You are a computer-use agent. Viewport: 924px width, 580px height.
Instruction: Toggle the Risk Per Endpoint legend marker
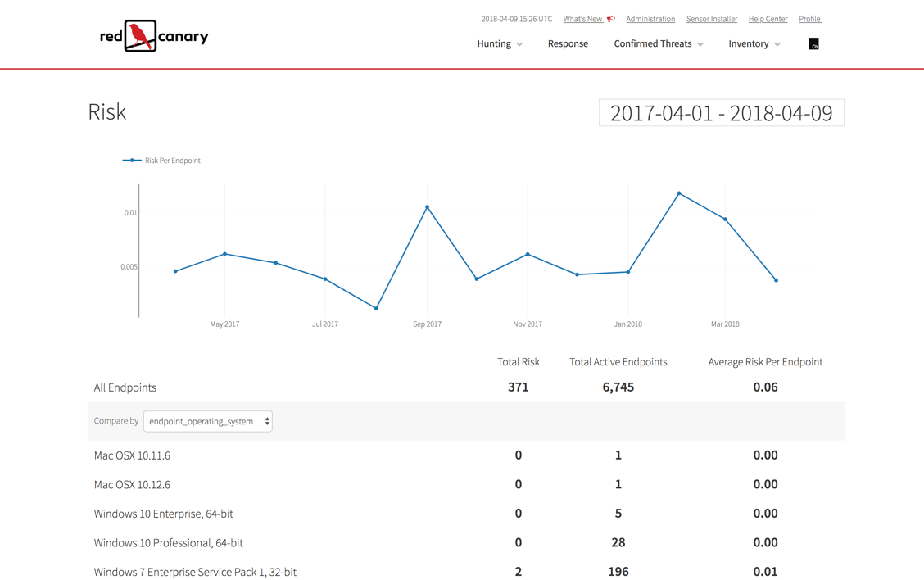pyautogui.click(x=132, y=161)
